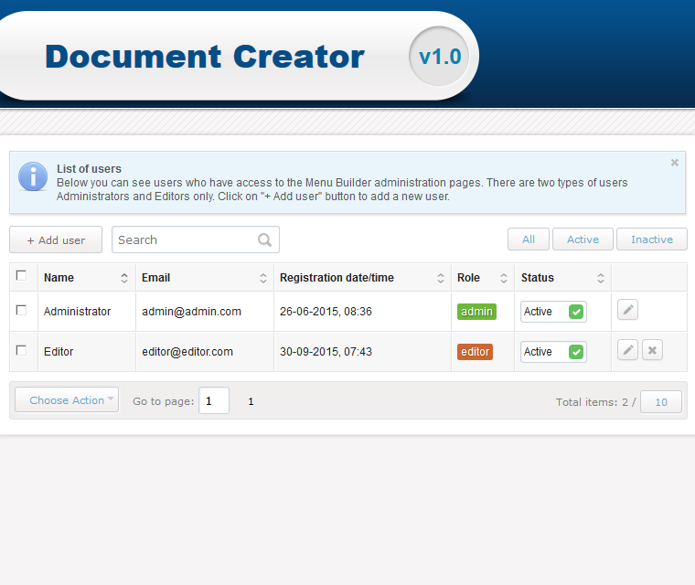Click the orange editor role badge
This screenshot has height=585, width=695.
[475, 352]
